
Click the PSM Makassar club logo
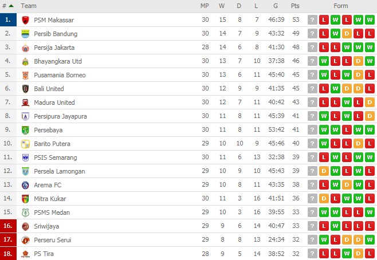pos(25,20)
